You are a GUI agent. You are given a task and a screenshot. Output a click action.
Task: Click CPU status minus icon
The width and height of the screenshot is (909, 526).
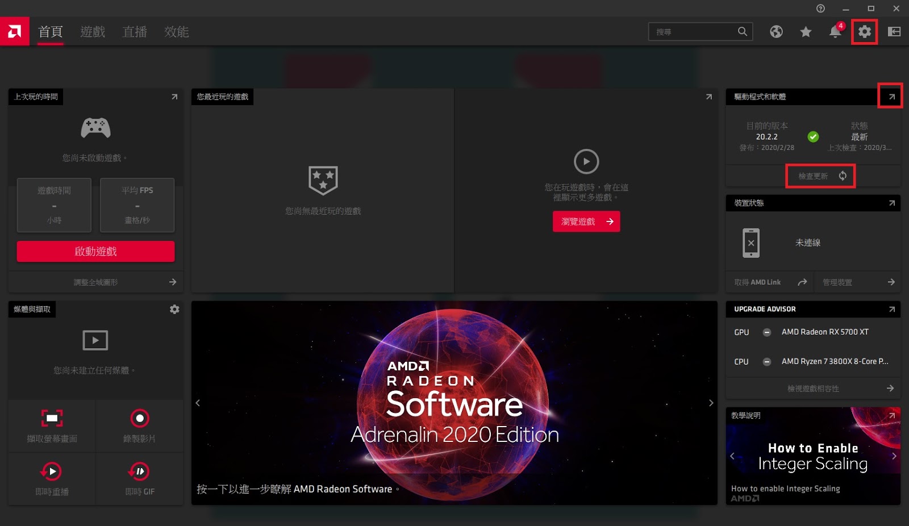(x=766, y=362)
